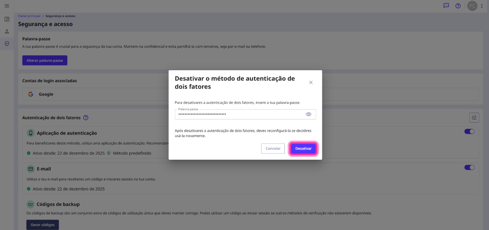Click the dashboard panel sidebar icon
The height and width of the screenshot is (230, 489).
click(x=7, y=19)
